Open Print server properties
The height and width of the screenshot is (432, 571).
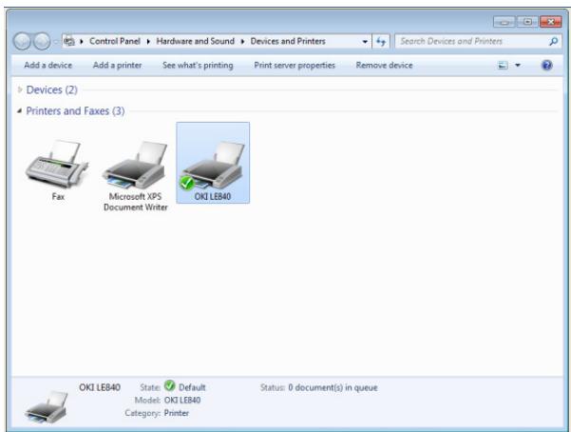click(295, 65)
